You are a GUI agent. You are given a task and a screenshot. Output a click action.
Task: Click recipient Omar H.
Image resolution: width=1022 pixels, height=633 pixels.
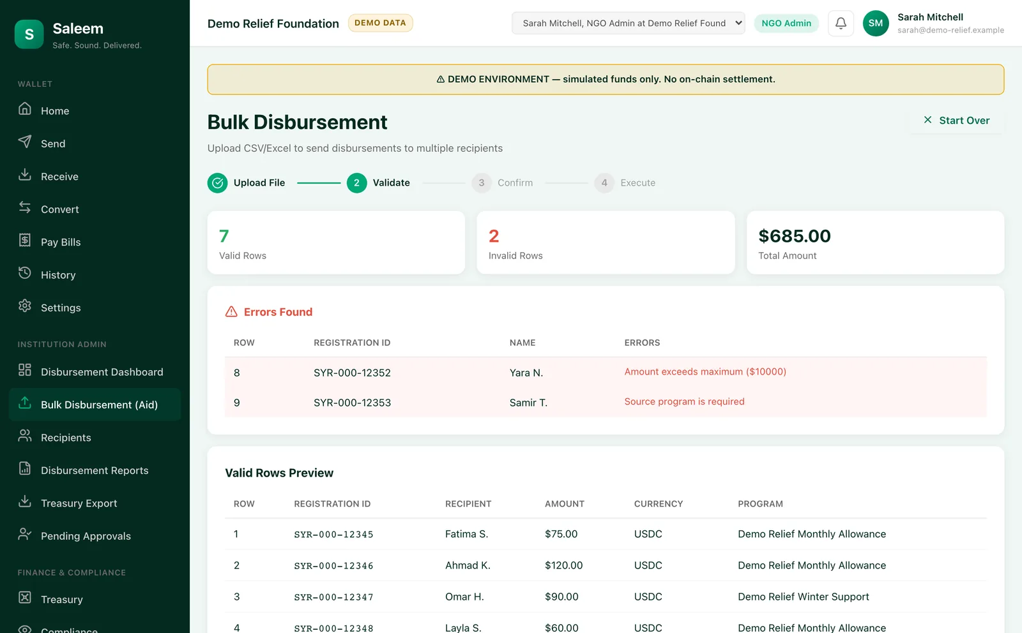pos(464,597)
